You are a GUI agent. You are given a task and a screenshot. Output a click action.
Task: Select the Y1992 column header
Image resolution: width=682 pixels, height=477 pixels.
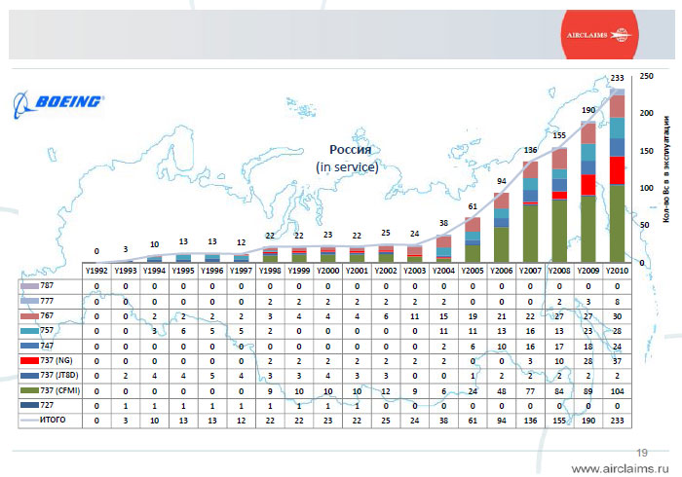(x=96, y=271)
